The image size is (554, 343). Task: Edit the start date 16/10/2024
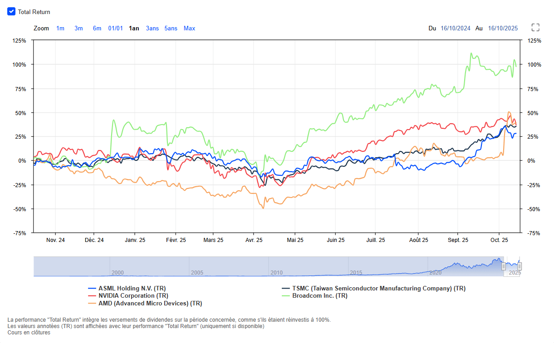(456, 29)
